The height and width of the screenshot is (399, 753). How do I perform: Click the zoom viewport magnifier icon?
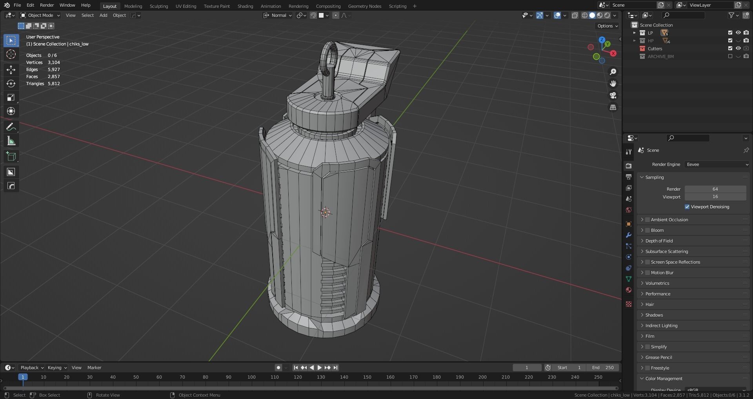[x=613, y=72]
